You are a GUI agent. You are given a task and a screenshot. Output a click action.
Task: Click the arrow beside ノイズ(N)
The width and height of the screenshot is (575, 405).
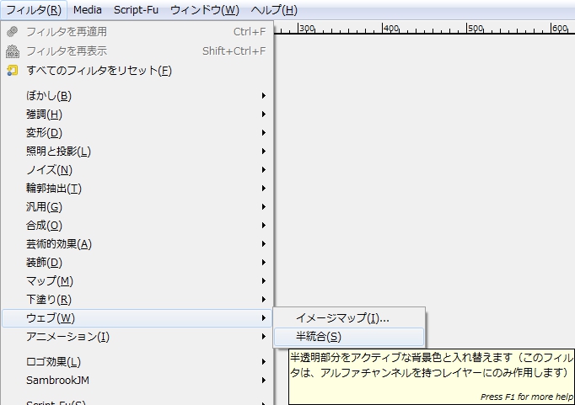[263, 170]
